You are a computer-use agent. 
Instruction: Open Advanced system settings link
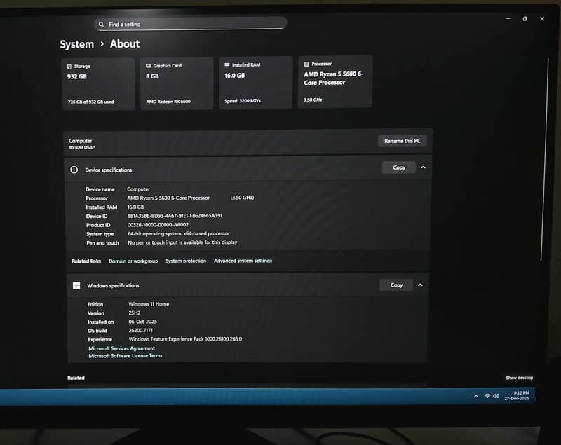click(x=243, y=261)
